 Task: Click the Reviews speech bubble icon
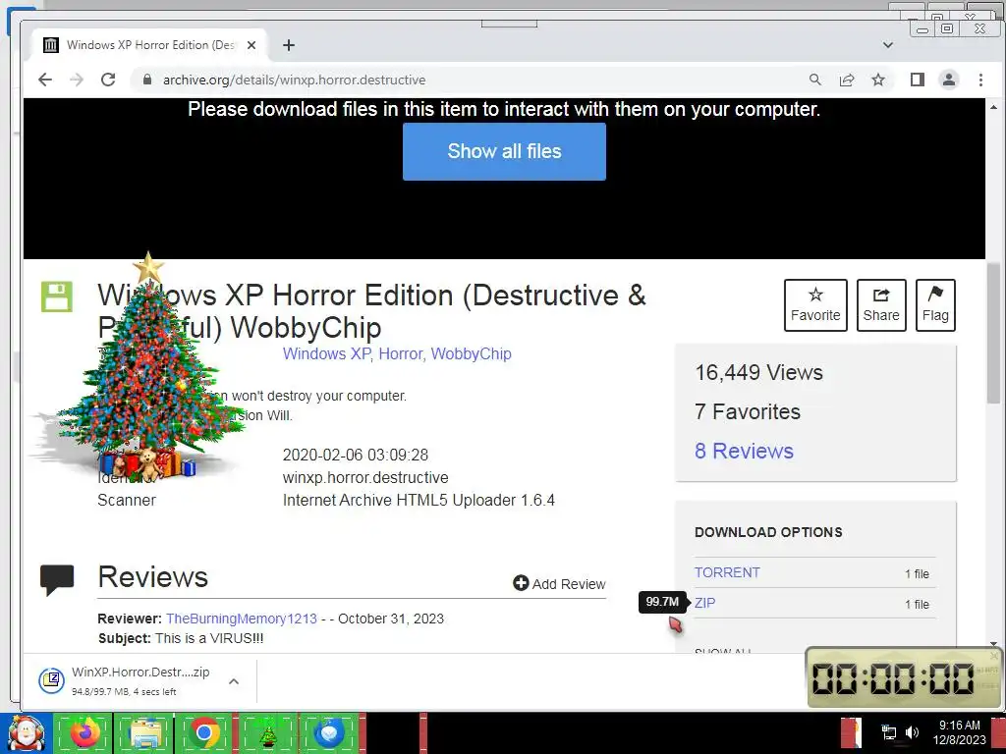tap(57, 579)
